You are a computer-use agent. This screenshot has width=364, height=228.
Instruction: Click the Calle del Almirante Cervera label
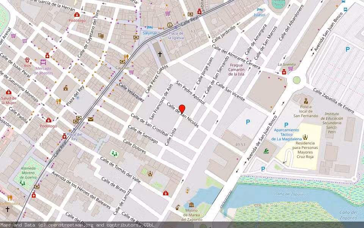pyautogui.click(x=236, y=57)
